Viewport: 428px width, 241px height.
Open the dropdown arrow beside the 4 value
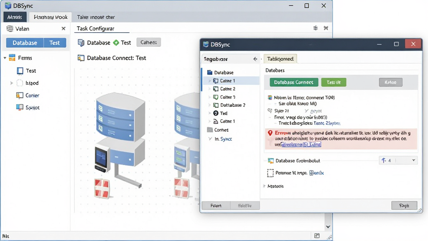[413, 160]
